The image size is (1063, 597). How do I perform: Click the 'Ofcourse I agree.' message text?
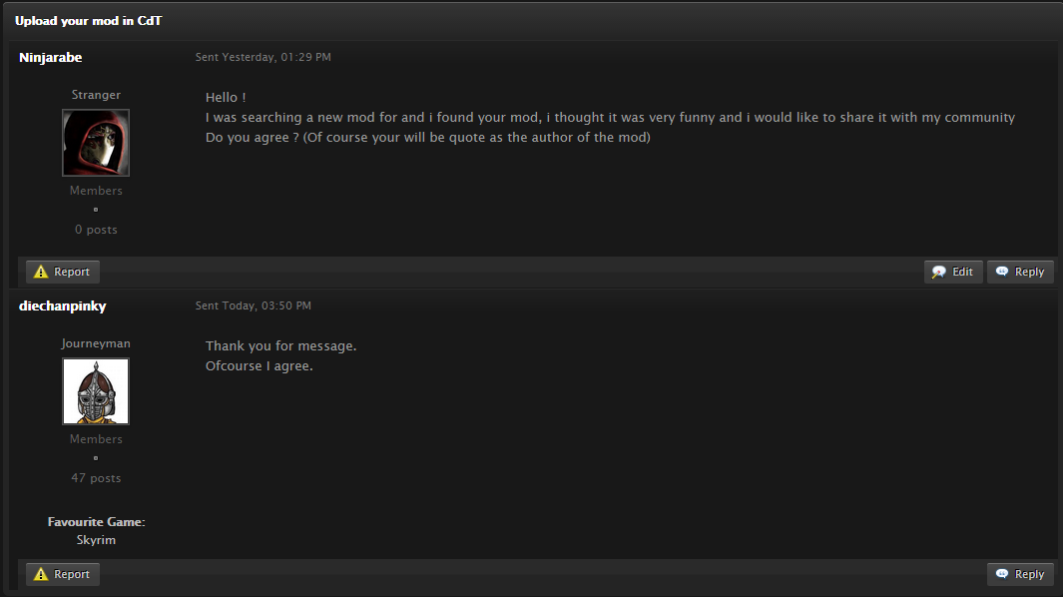pos(259,366)
